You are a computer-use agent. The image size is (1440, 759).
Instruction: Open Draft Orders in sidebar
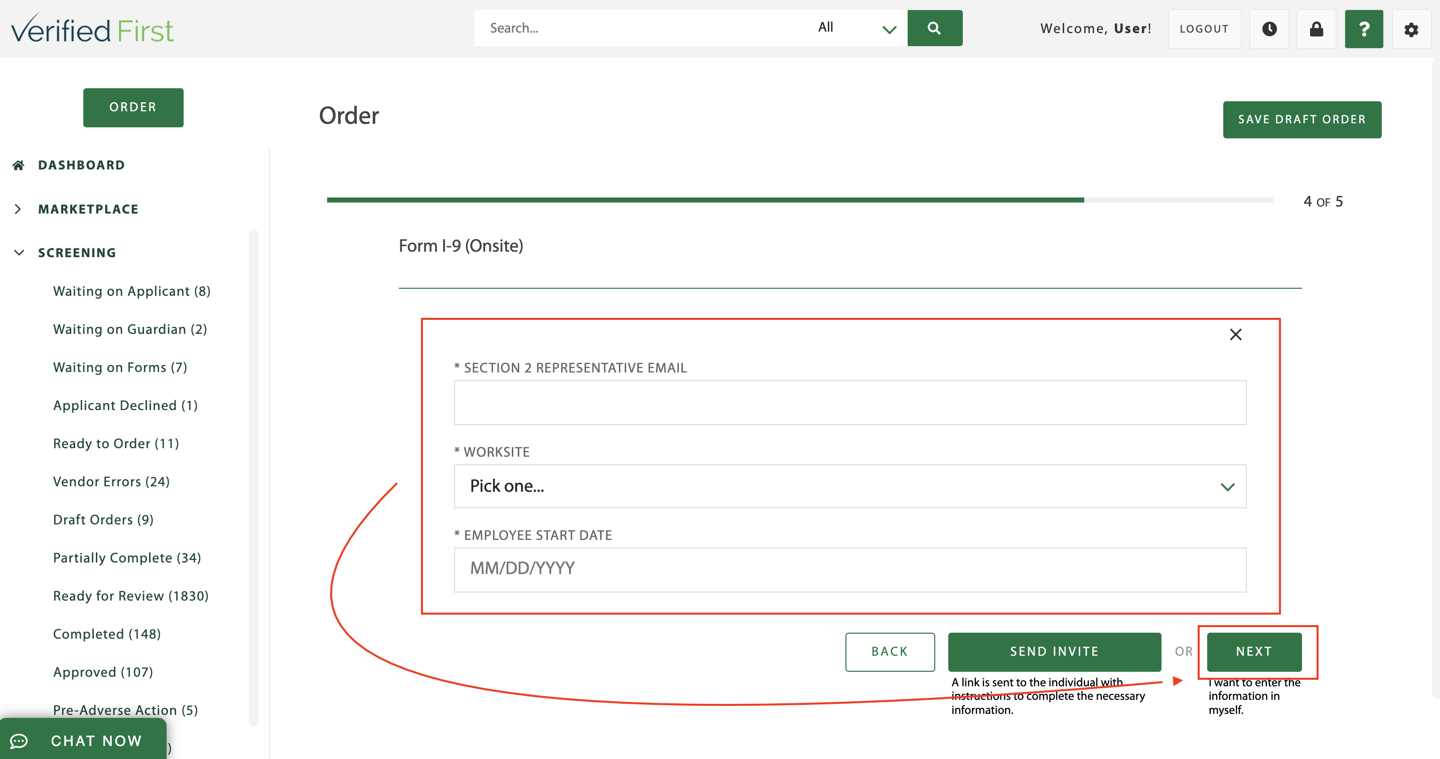(103, 520)
